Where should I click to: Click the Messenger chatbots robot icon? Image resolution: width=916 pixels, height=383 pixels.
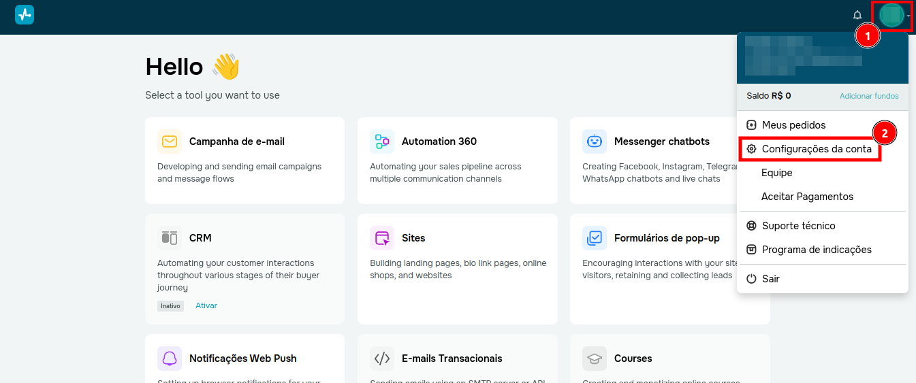click(x=594, y=141)
